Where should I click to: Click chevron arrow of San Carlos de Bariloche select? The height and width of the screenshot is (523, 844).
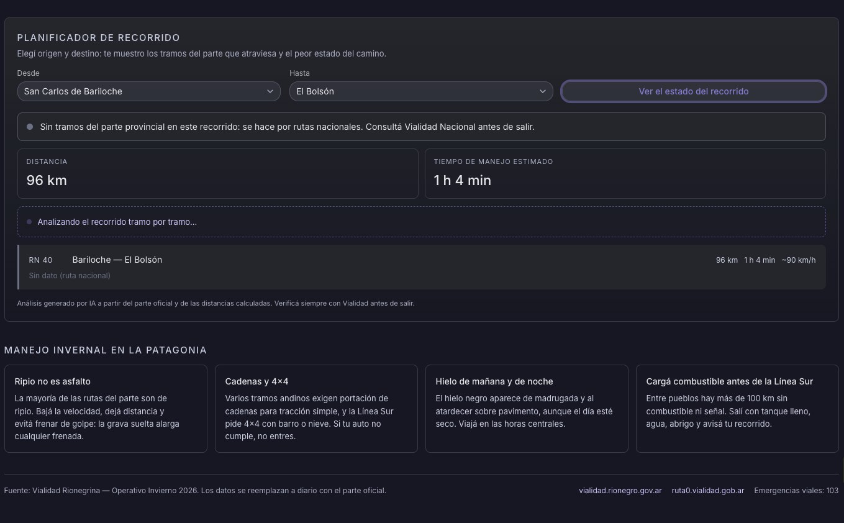coord(270,91)
